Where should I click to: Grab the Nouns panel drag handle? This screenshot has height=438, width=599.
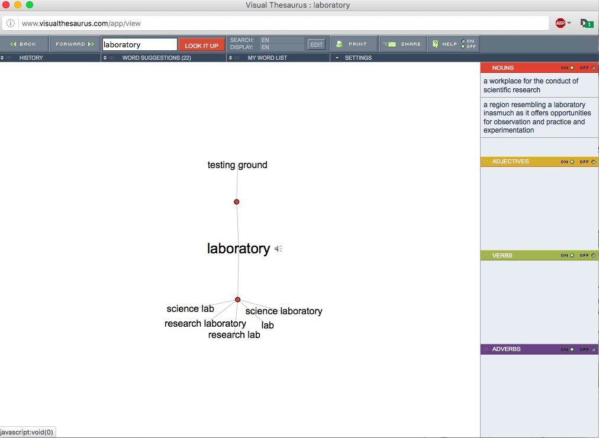coord(485,68)
